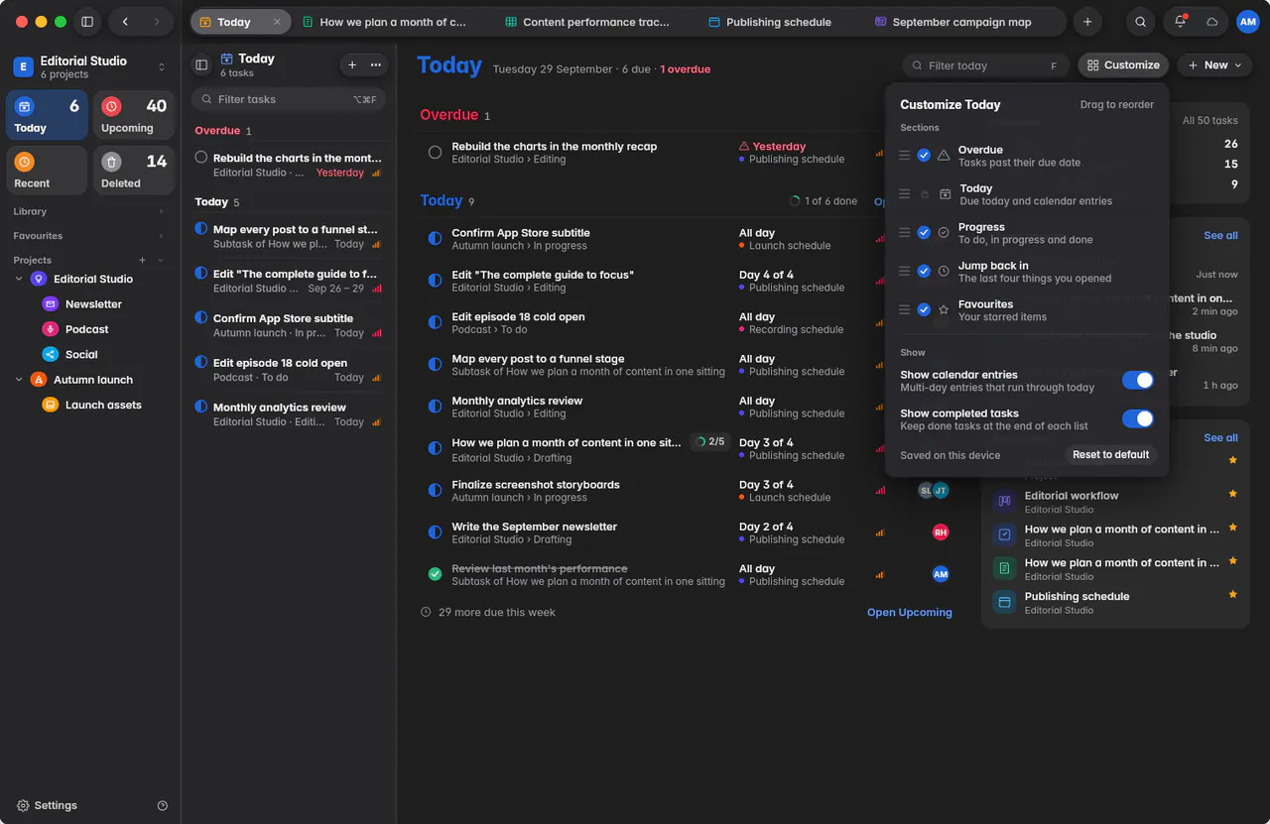Screen dimensions: 1270x824
Task: Toggle the sidebar icon next to window controls
Action: (x=87, y=22)
